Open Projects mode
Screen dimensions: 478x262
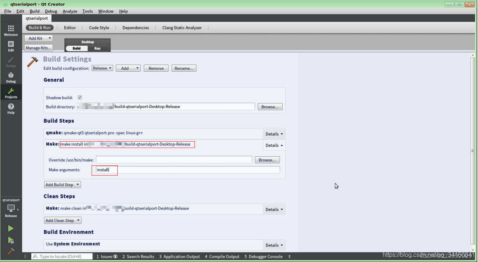tap(11, 93)
